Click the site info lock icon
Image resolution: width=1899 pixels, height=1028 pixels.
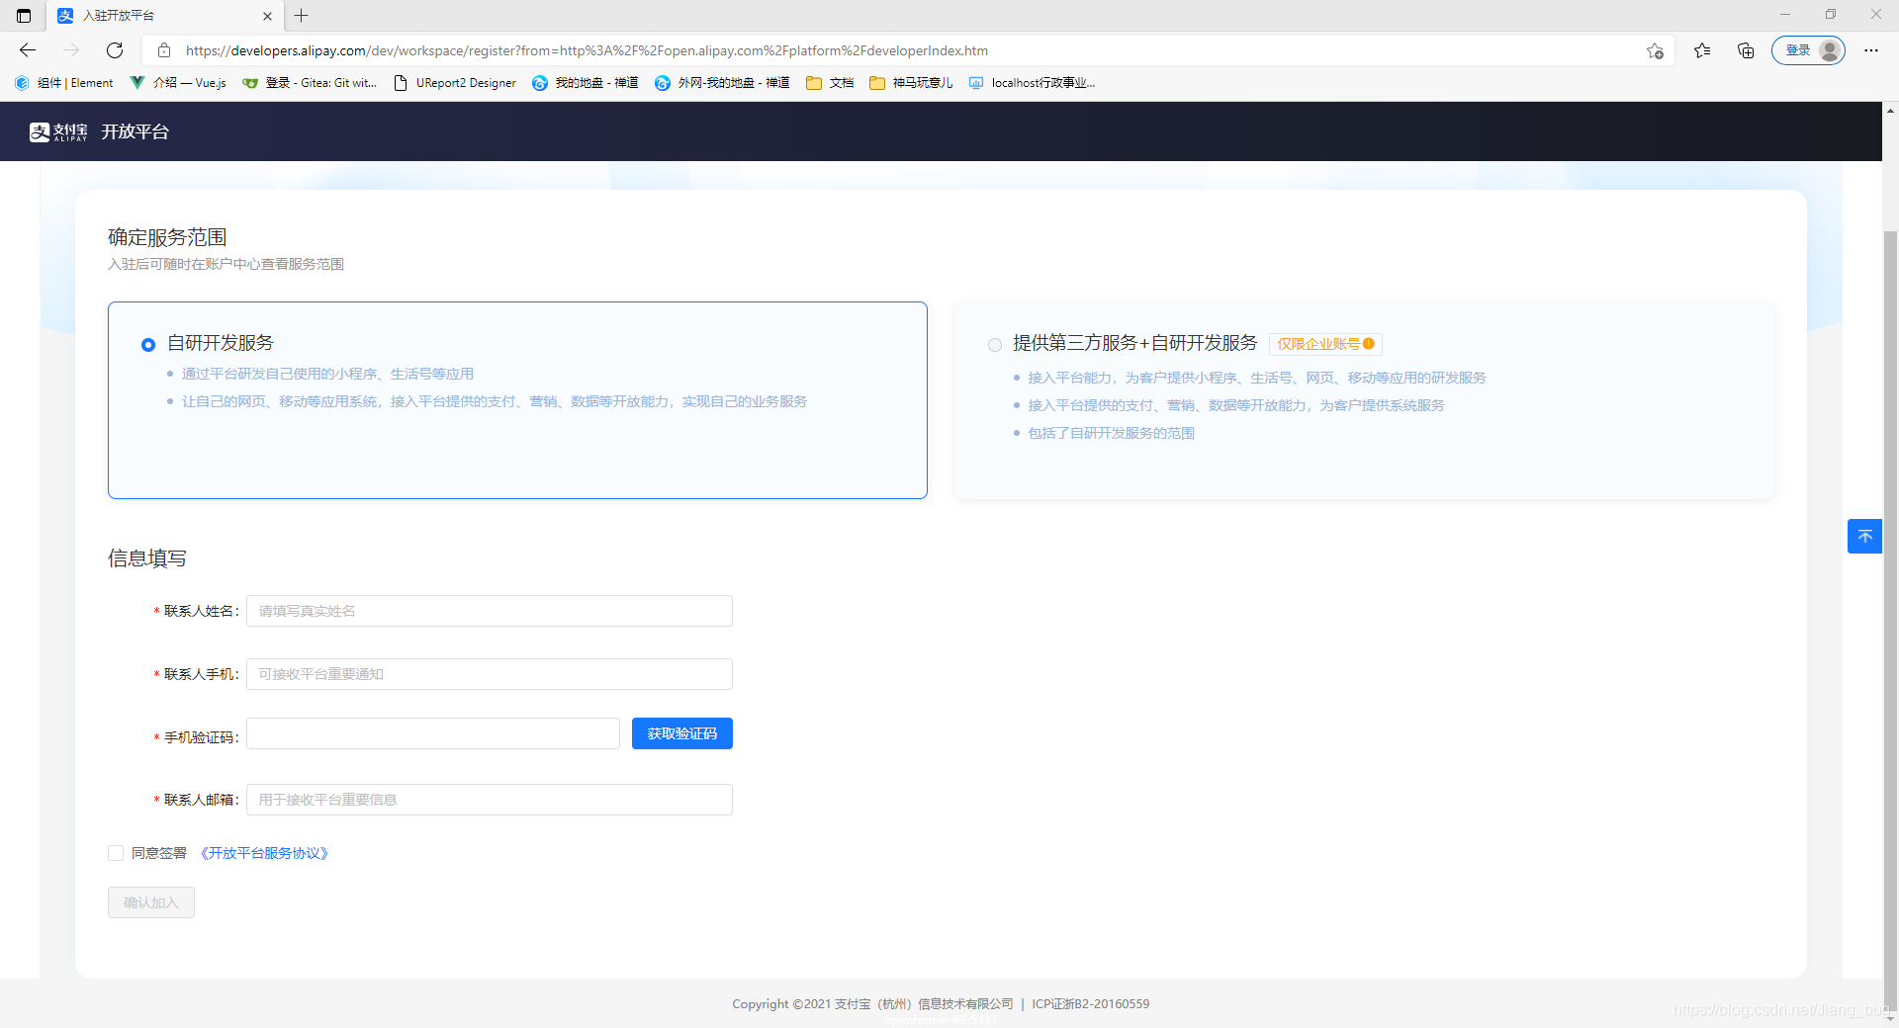tap(164, 50)
